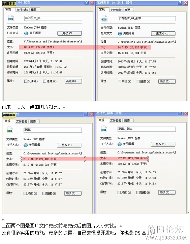Switch to 文件检验 tab in 高清2 dialog

[x=22, y=121]
